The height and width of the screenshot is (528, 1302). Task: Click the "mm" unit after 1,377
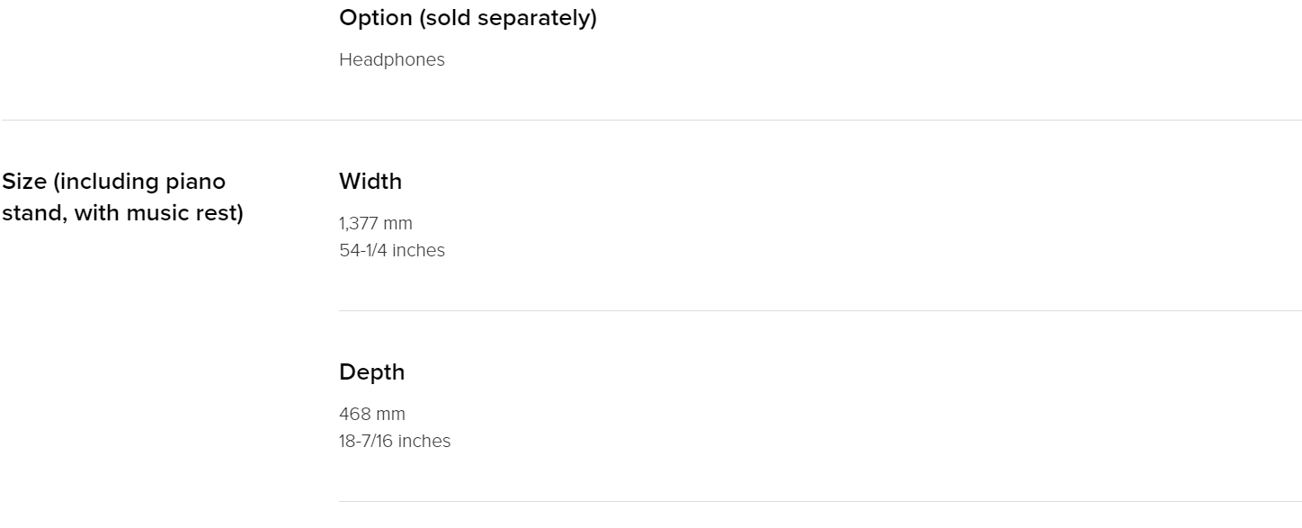pos(397,224)
